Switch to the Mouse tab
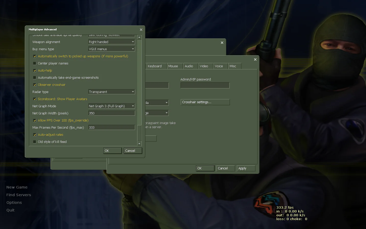Viewport: 366px width, 229px height. tap(175, 66)
